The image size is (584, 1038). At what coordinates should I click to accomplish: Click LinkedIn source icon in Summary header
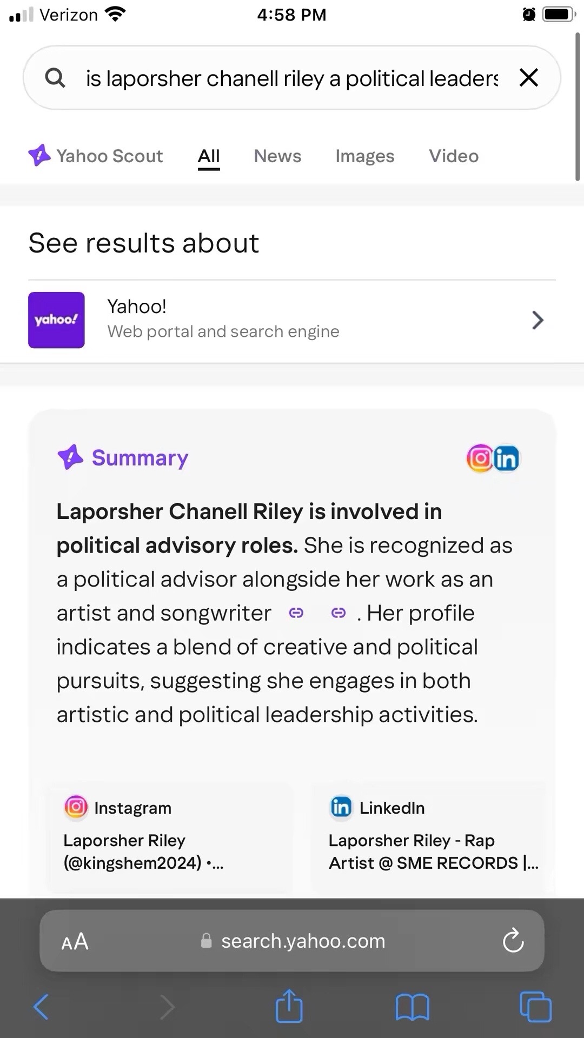click(x=506, y=458)
